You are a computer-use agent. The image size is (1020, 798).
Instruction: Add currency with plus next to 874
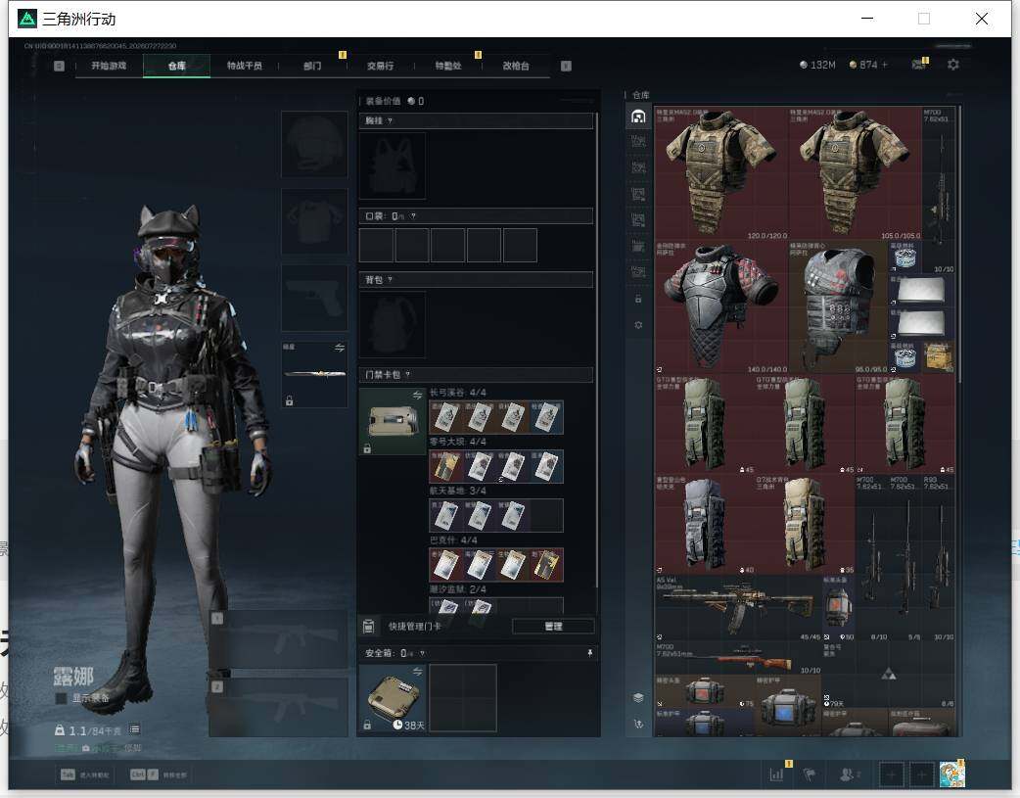pyautogui.click(x=885, y=65)
